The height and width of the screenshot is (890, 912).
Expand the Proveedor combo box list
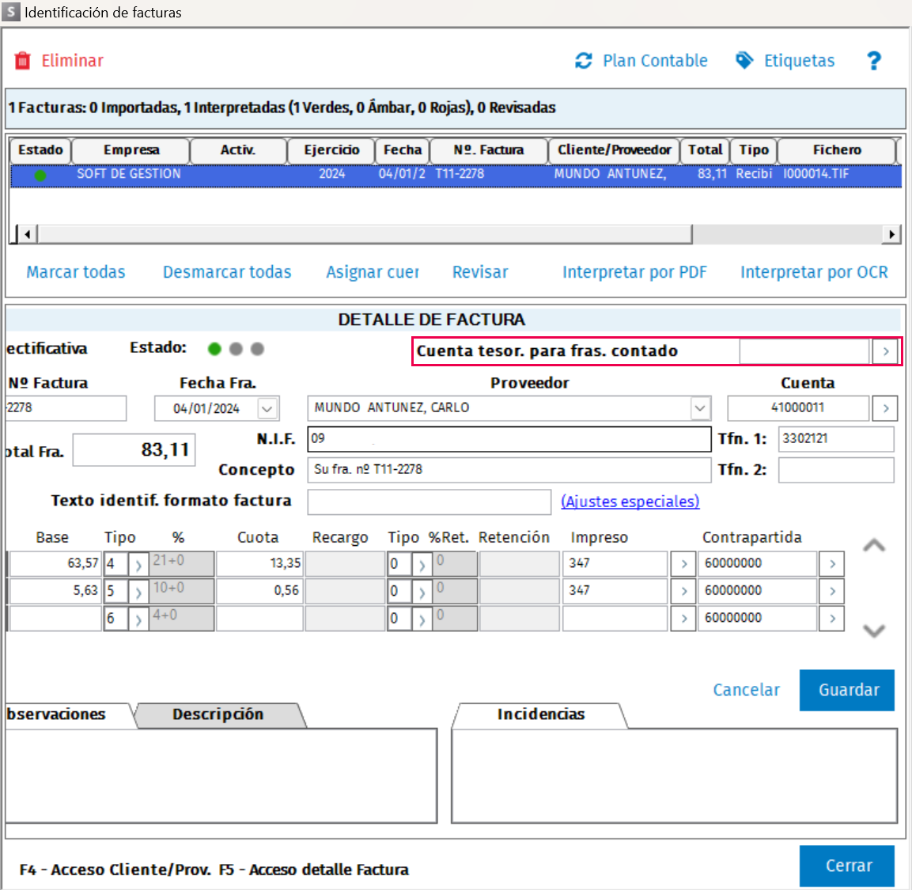pos(700,407)
